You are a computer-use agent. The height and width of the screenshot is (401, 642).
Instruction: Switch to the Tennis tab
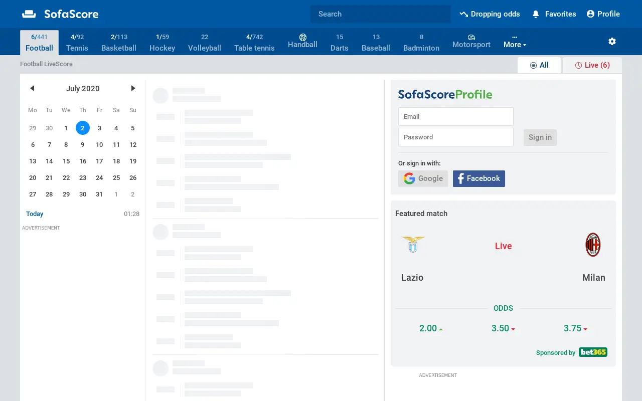[77, 43]
